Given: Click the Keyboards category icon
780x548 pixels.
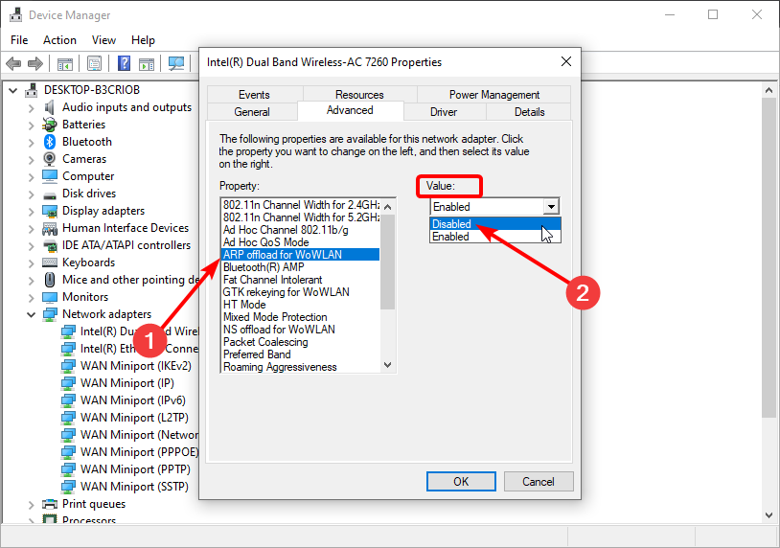Looking at the screenshot, I should tap(50, 263).
